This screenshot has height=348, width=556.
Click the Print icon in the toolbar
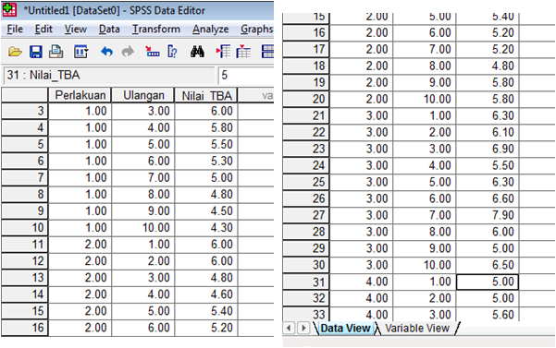[x=56, y=52]
